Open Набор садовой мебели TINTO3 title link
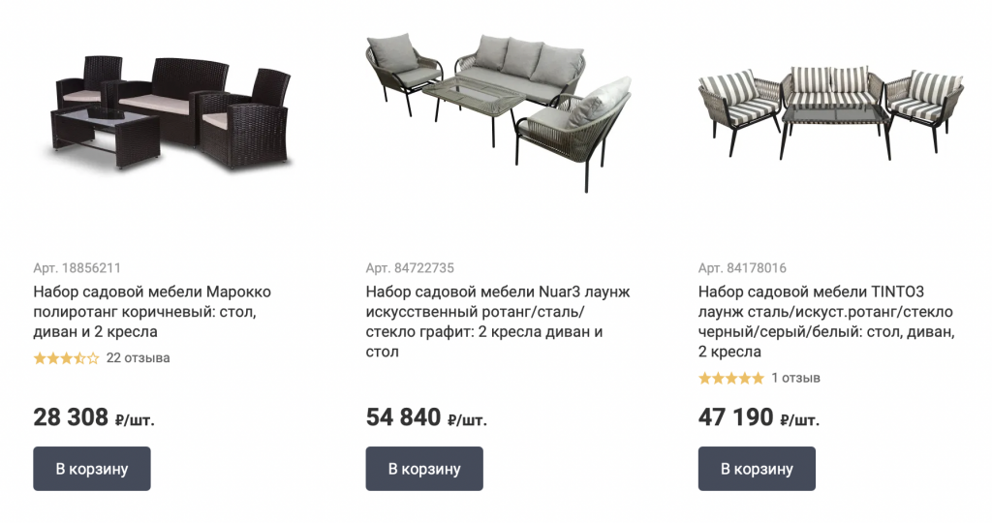This screenshot has height=523, width=992. [x=826, y=322]
